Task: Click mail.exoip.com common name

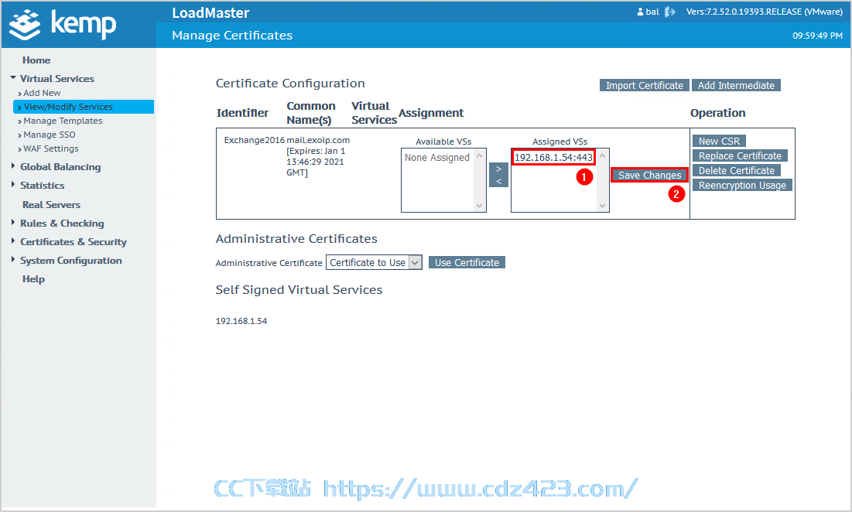Action: pos(318,140)
